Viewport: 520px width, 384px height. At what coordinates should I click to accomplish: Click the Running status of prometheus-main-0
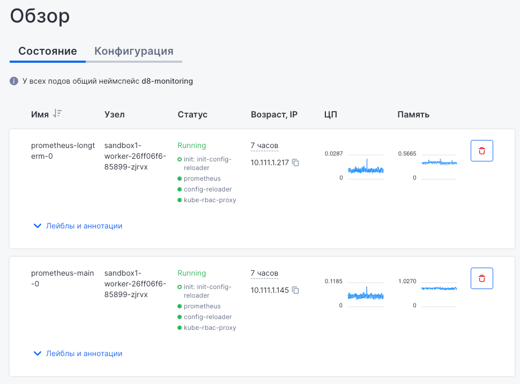[x=191, y=273]
